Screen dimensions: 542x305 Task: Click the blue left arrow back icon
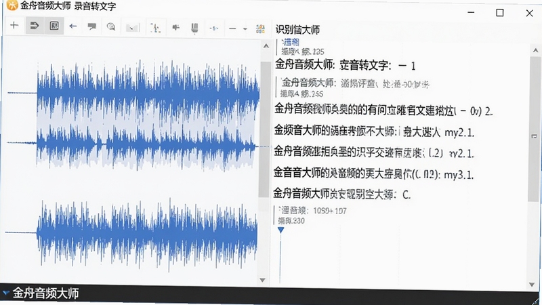point(73,26)
